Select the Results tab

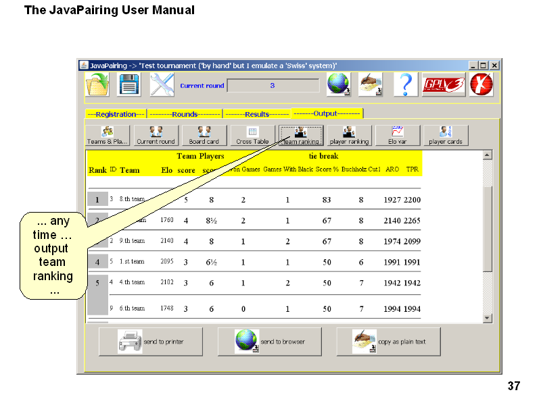tap(256, 114)
